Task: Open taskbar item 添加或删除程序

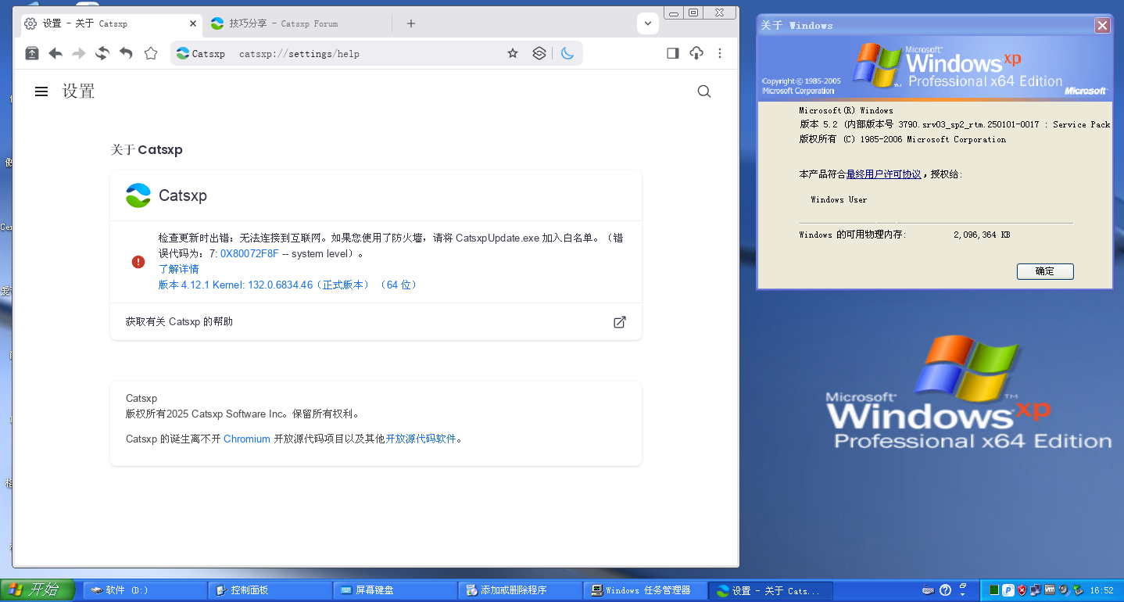Action: pos(521,590)
